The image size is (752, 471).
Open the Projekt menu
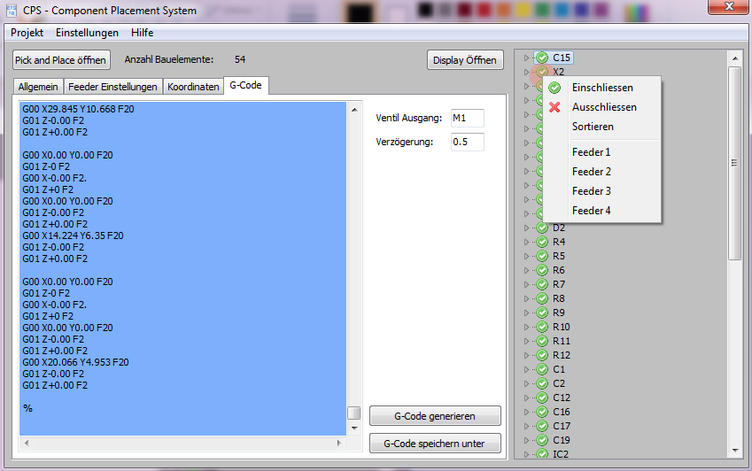point(27,33)
